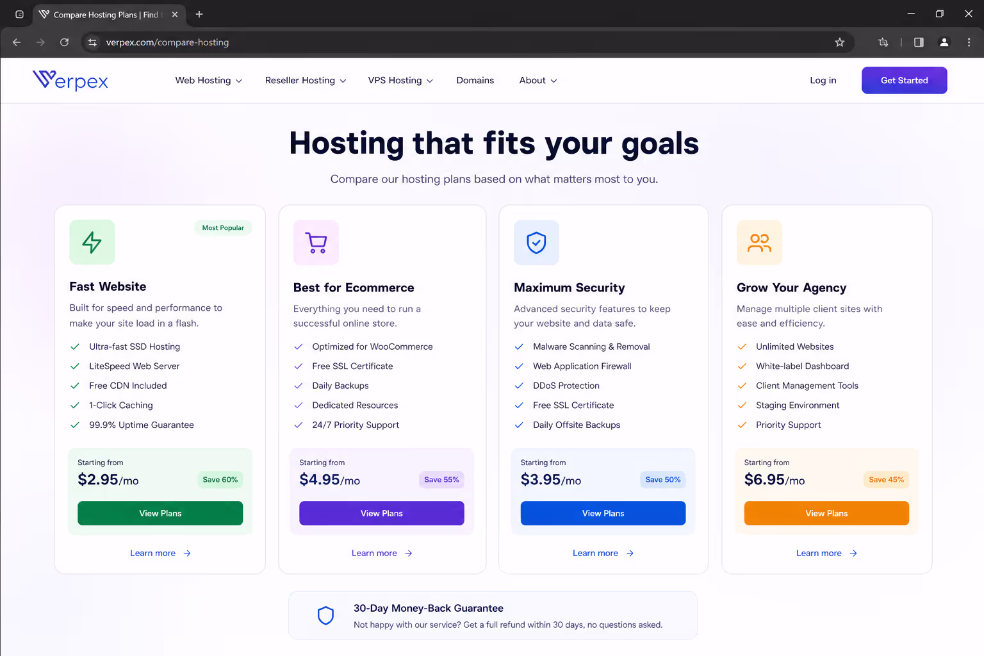984x656 pixels.
Task: Bookmark this page with the star icon
Action: pyautogui.click(x=839, y=42)
